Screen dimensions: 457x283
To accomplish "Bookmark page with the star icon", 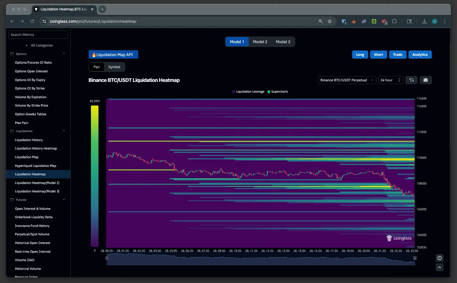I will coord(330,21).
